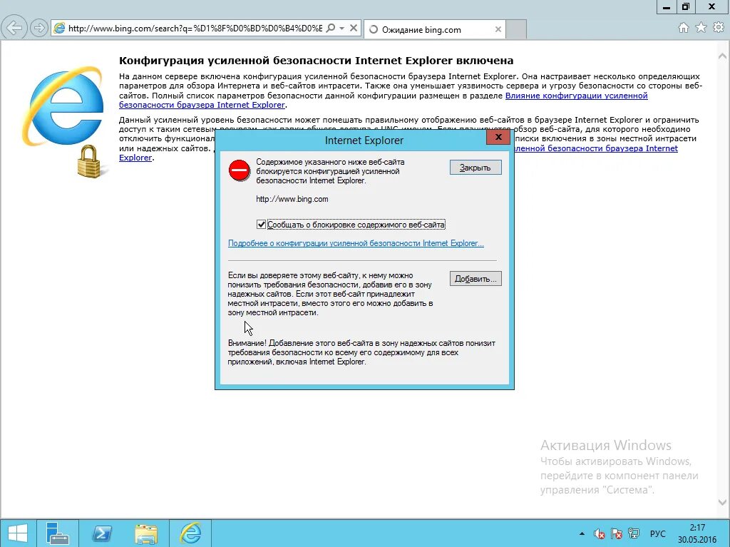The image size is (730, 547).
Task: Open the Tools gear menu
Action: pos(719,28)
